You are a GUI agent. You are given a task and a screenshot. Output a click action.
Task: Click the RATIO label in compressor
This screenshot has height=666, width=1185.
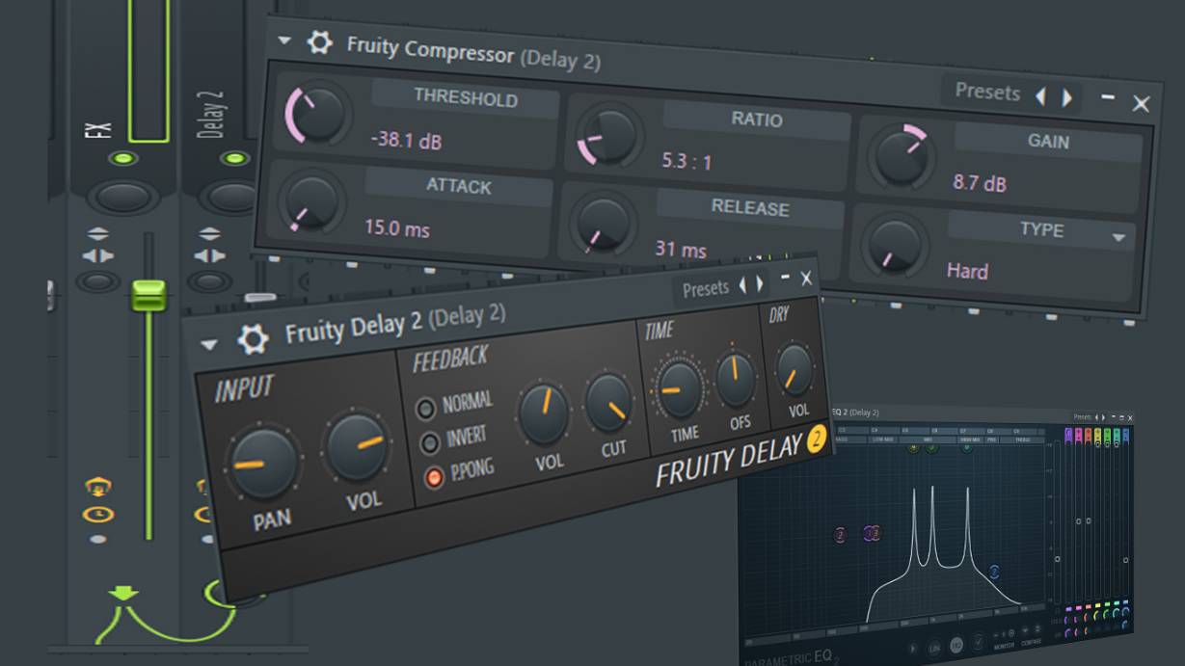[756, 120]
